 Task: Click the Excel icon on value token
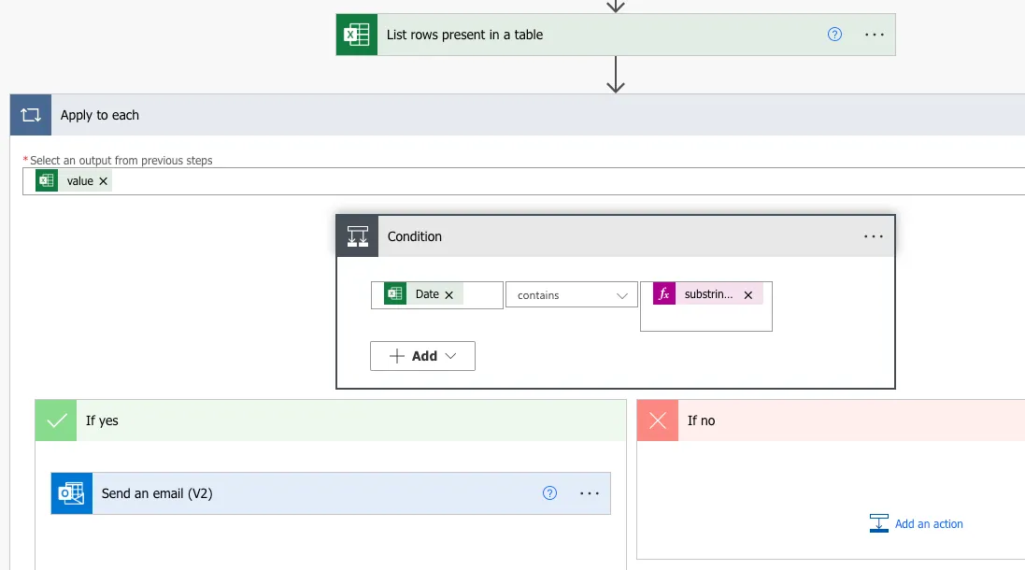coord(47,181)
